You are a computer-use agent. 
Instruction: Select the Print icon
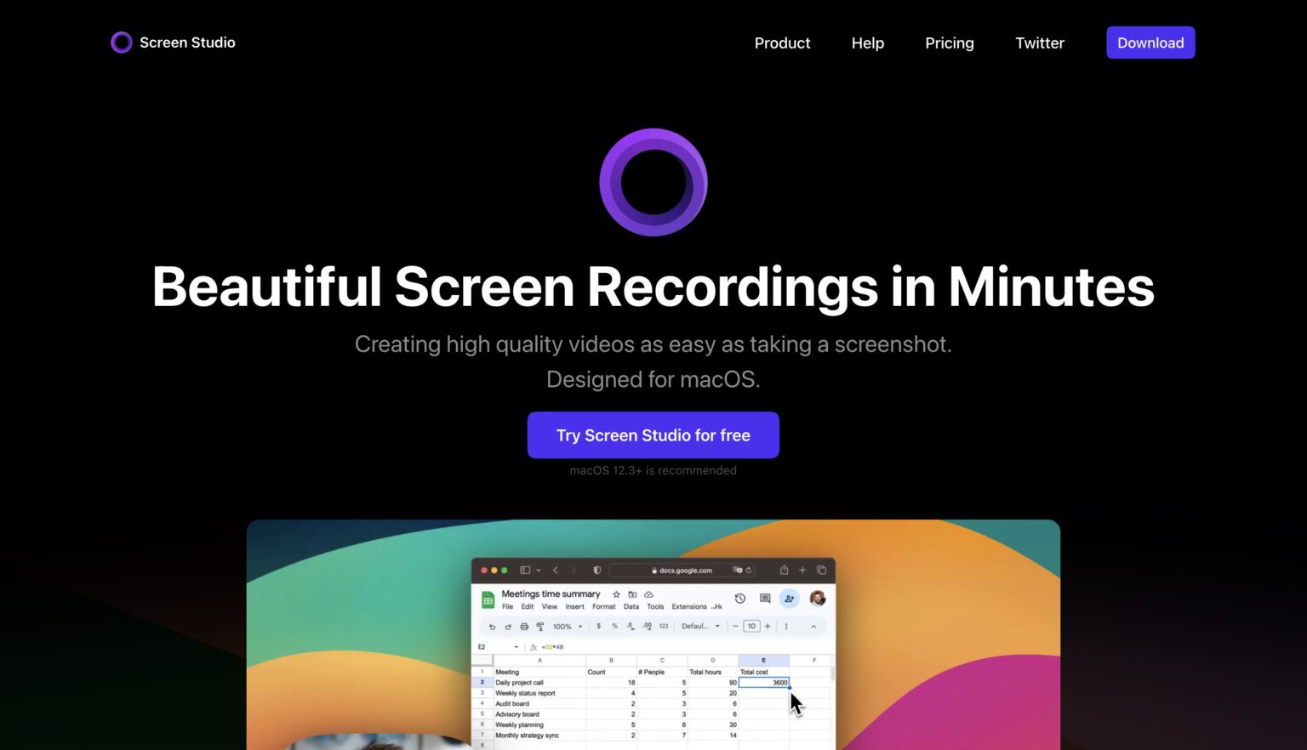[524, 627]
